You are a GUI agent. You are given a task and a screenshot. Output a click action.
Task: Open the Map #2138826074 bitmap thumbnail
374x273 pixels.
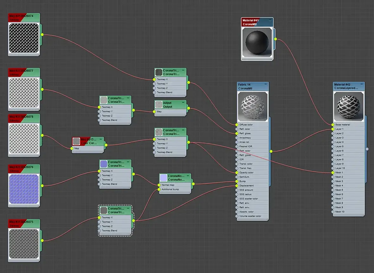(24, 38)
